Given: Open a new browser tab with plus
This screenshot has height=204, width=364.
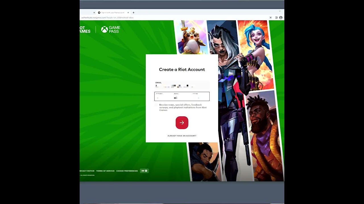Looking at the screenshot, I should (x=133, y=12).
